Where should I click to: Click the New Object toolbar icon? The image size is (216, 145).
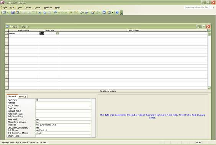[109, 13]
